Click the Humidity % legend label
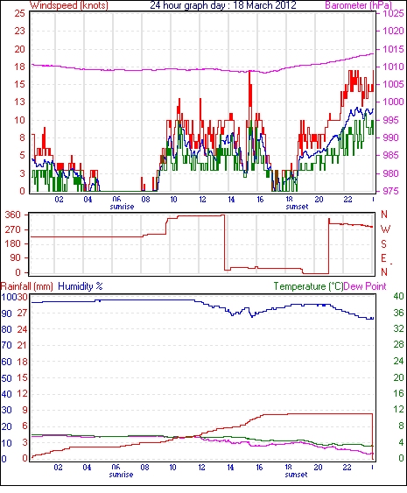The width and height of the screenshot is (407, 493). [x=81, y=286]
